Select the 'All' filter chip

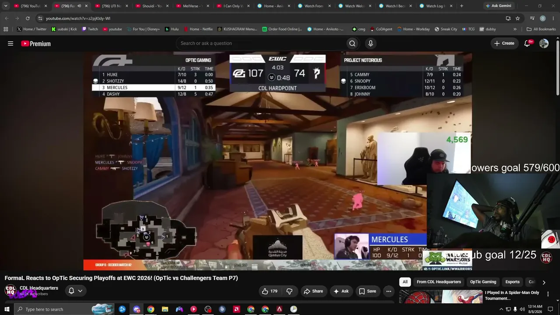tap(405, 282)
